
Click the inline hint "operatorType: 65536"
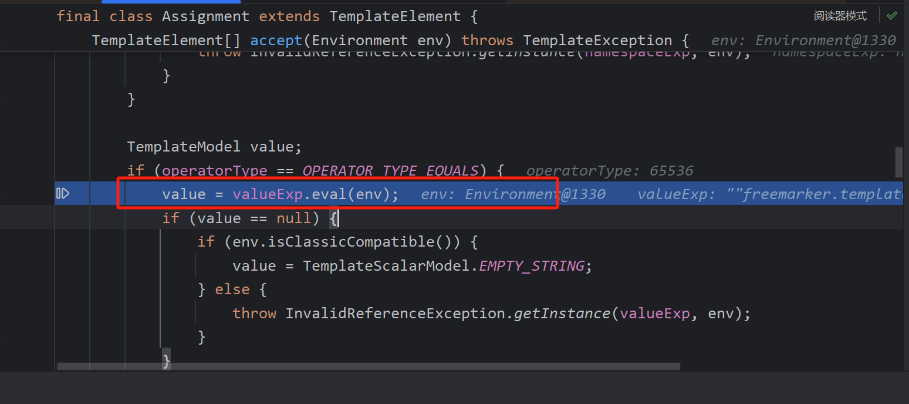pyautogui.click(x=610, y=171)
